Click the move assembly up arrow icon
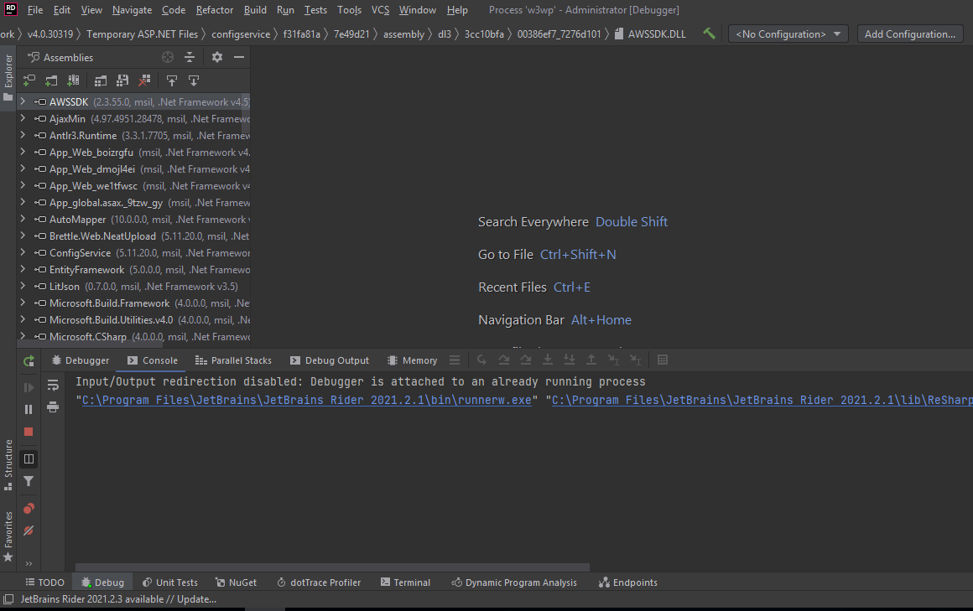The height and width of the screenshot is (611, 973). tap(172, 80)
